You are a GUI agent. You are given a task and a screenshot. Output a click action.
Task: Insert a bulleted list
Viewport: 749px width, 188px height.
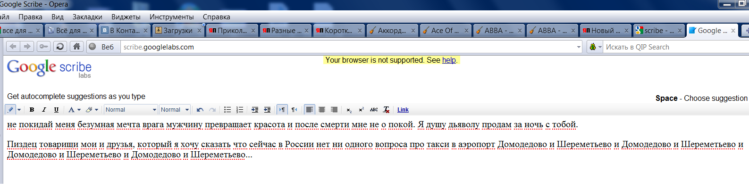point(227,109)
